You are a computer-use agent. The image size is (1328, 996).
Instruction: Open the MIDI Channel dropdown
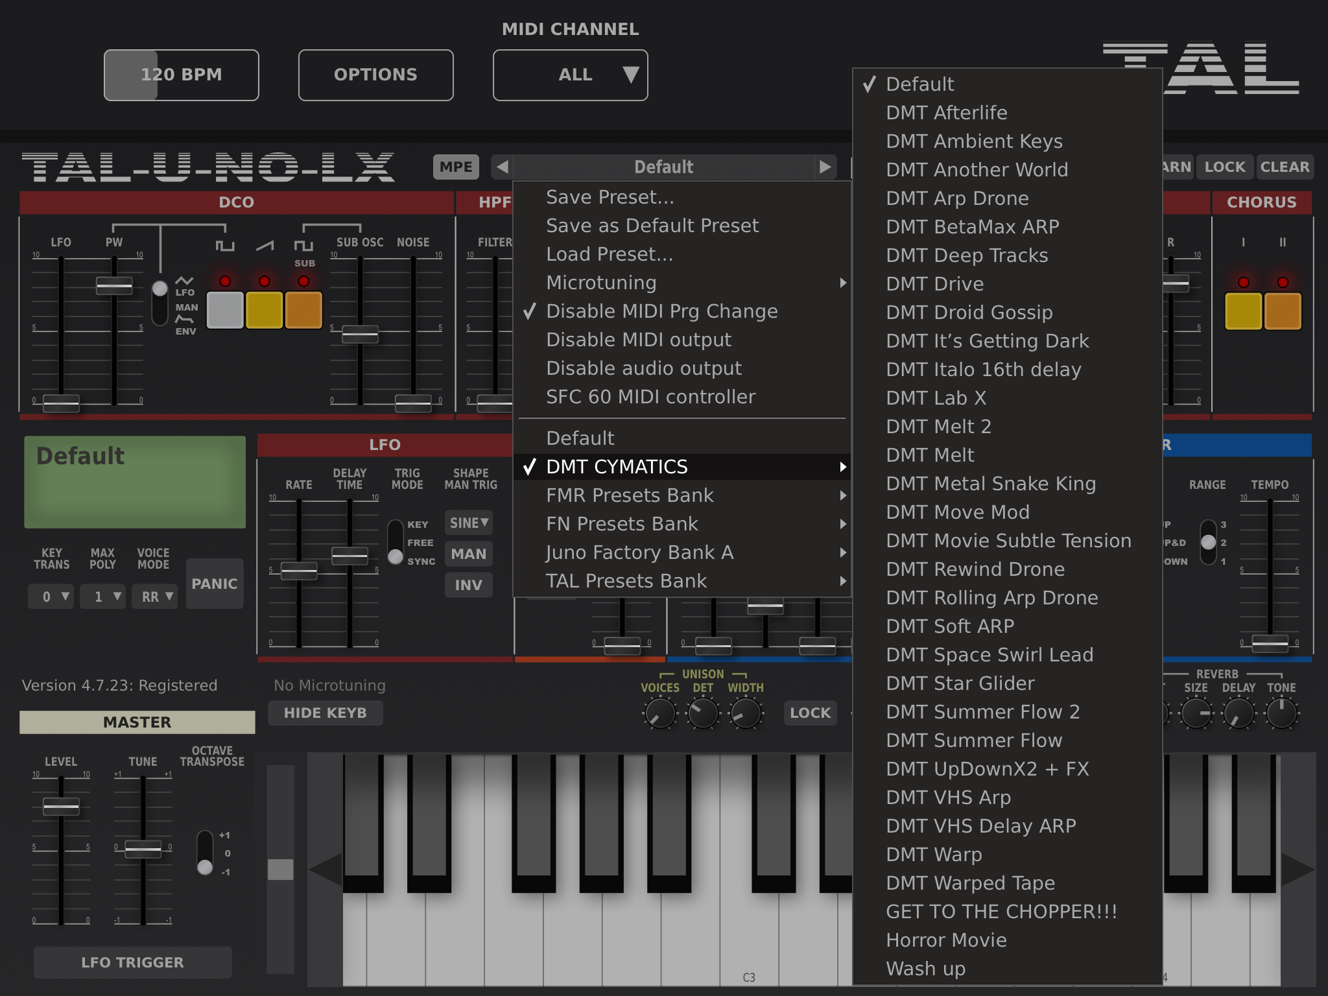click(571, 75)
